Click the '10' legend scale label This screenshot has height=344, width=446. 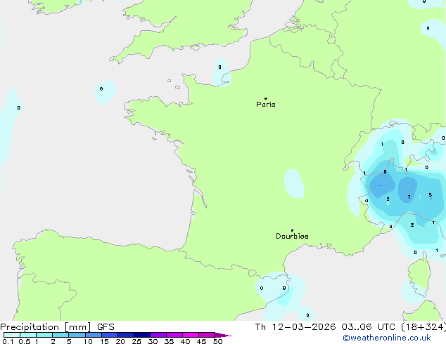88,341
